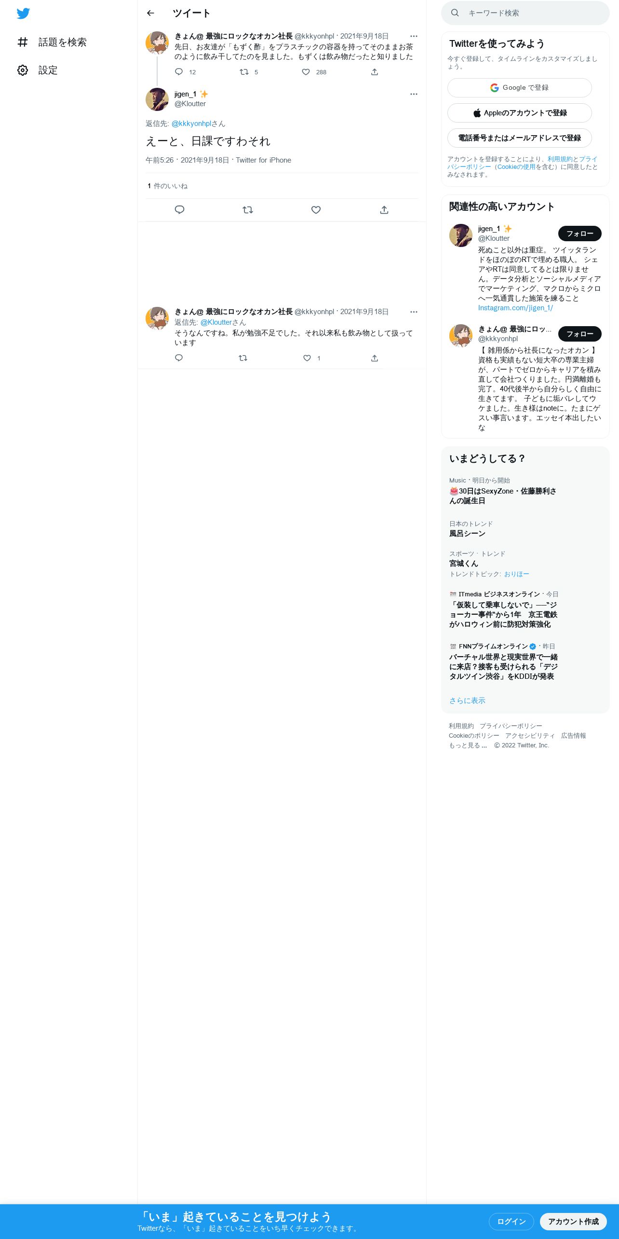
Task: Go back using the arrow icon
Action: pyautogui.click(x=150, y=13)
